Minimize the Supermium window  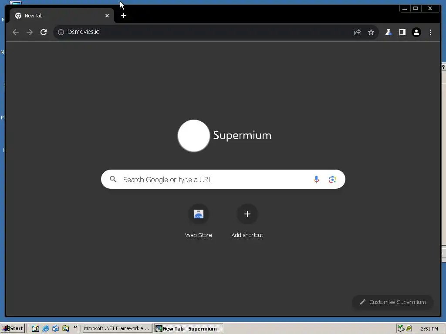pos(405,9)
